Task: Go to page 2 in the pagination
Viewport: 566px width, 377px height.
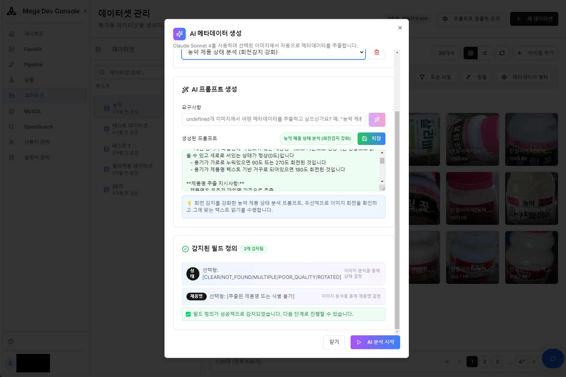Action: 484,362
